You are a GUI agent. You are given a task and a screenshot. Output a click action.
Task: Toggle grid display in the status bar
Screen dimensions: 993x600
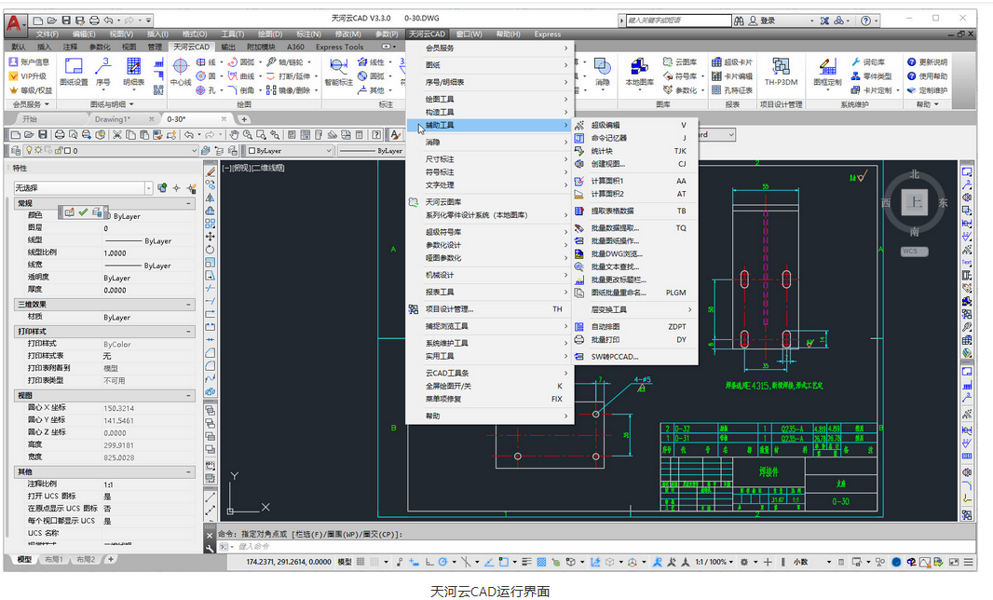click(x=360, y=562)
